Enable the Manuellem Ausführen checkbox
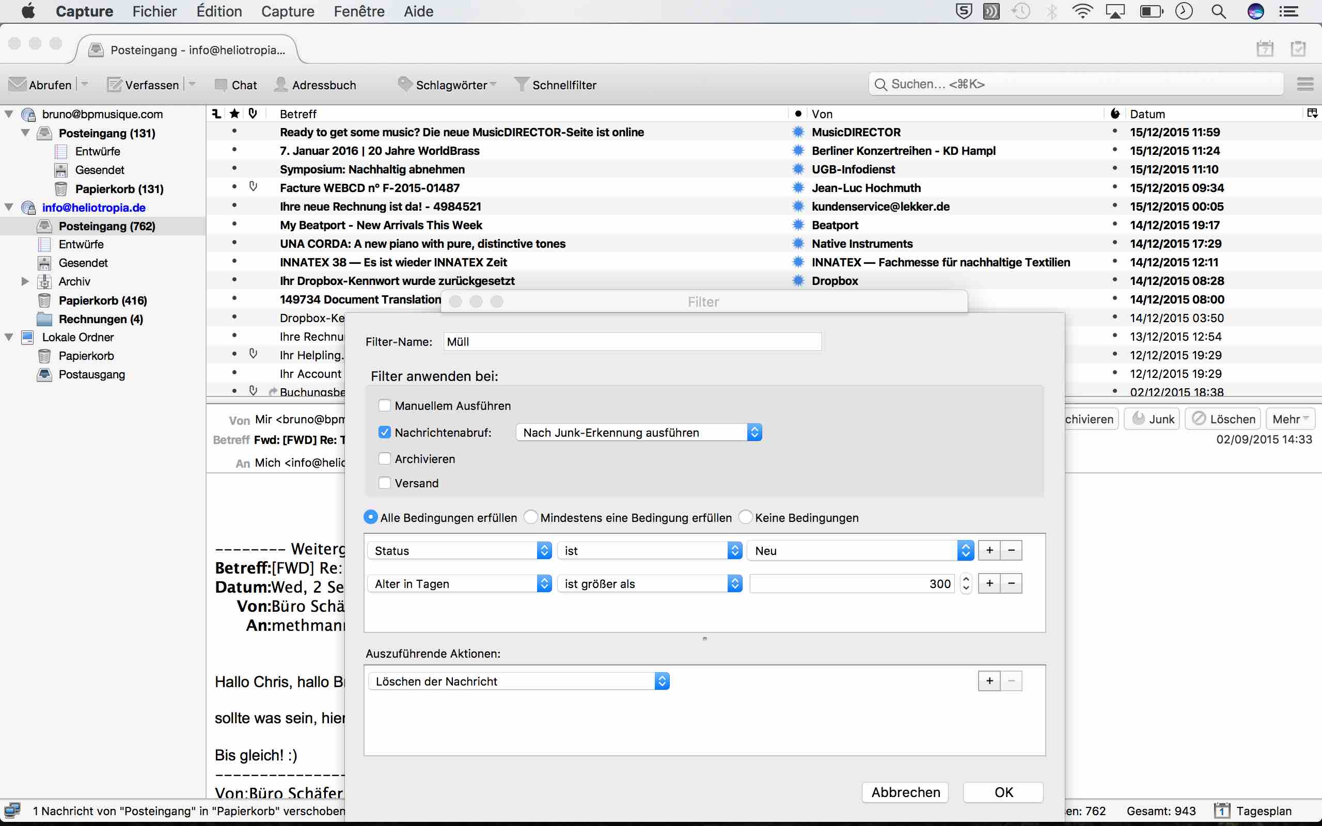1322x826 pixels. click(x=385, y=405)
